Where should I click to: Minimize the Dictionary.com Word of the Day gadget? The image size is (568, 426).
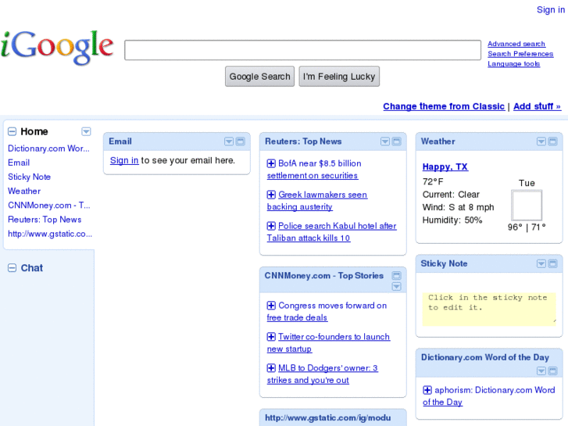point(553,371)
